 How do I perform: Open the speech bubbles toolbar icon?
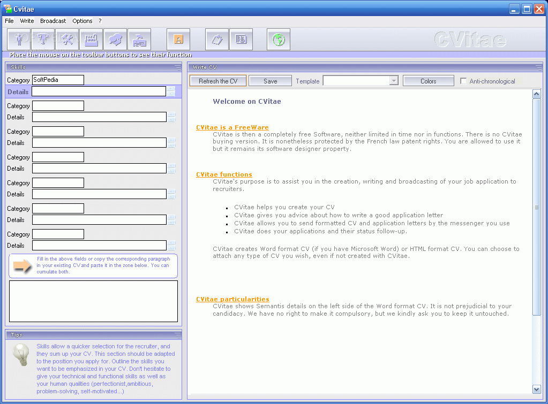tap(115, 40)
